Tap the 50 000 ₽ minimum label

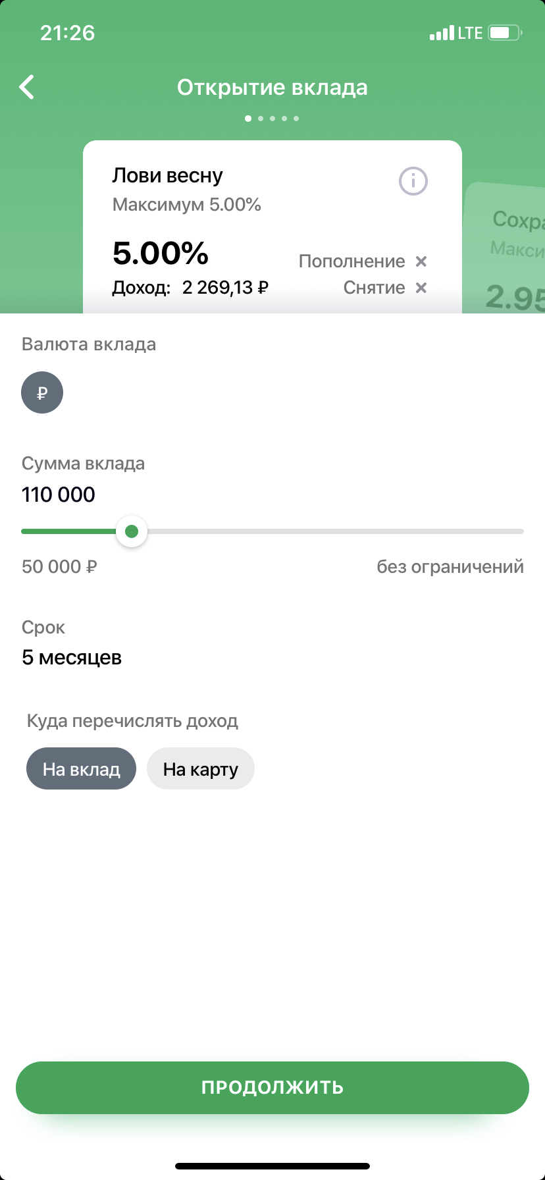(x=59, y=566)
